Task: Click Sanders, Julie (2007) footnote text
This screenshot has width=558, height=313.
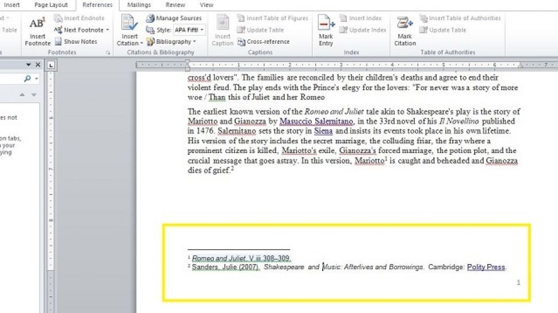Action: [x=226, y=267]
